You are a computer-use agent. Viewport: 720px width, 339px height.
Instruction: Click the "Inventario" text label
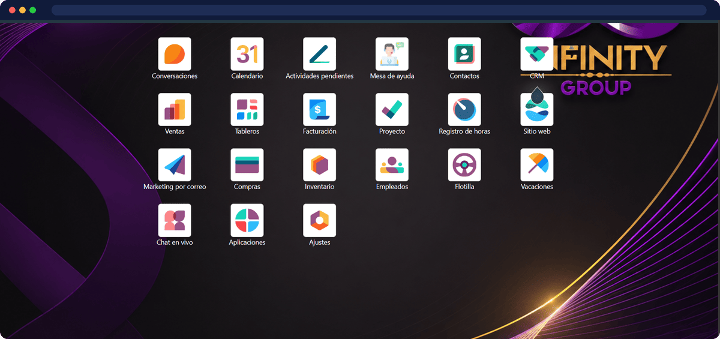tap(320, 187)
